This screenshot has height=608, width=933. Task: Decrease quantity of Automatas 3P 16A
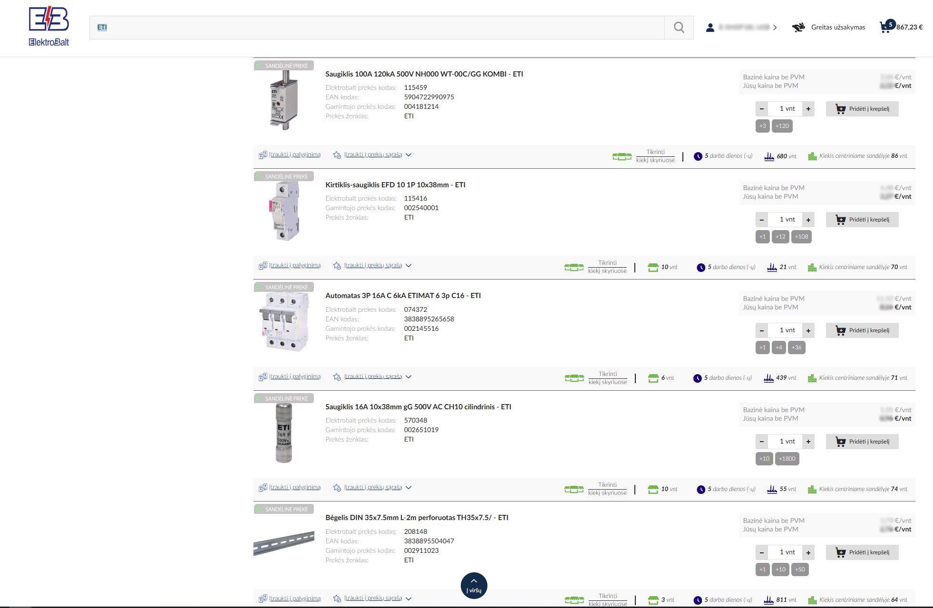(762, 330)
